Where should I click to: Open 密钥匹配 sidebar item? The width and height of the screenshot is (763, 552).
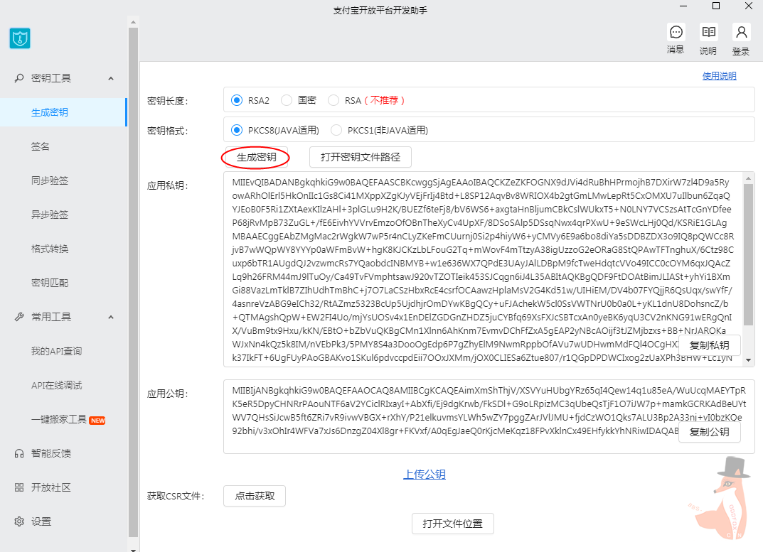pos(50,283)
